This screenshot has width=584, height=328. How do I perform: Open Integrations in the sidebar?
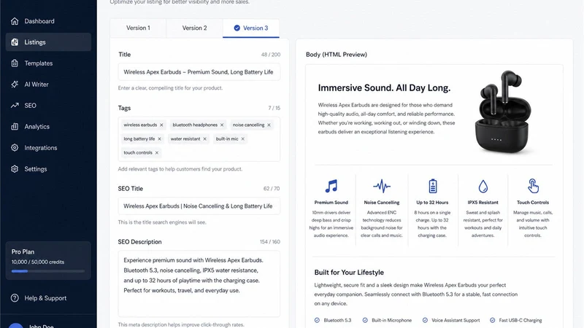click(48, 148)
